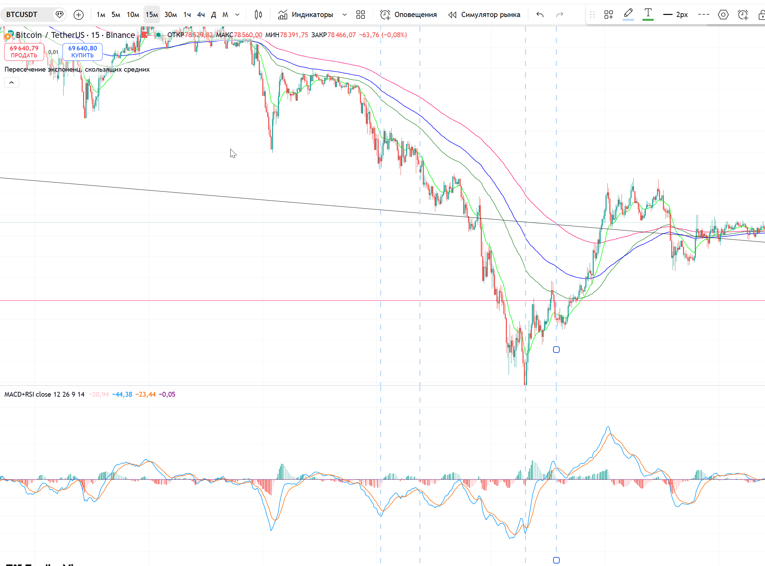Select the text color tool with green underline
Viewport: 765px width, 566px height.
(x=648, y=14)
